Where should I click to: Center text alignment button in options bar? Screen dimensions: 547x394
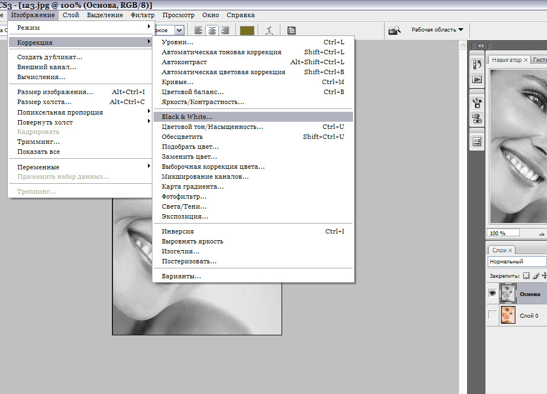[212, 30]
